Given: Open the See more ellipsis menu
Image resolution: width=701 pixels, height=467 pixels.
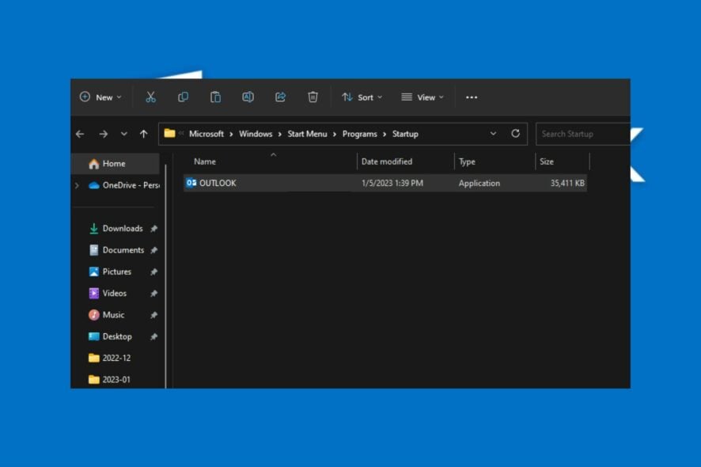Looking at the screenshot, I should tap(472, 97).
